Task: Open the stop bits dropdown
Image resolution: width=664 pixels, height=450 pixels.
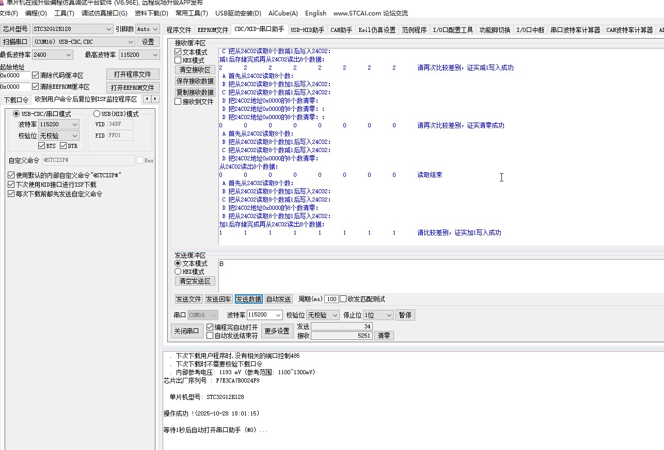Action: coord(388,315)
